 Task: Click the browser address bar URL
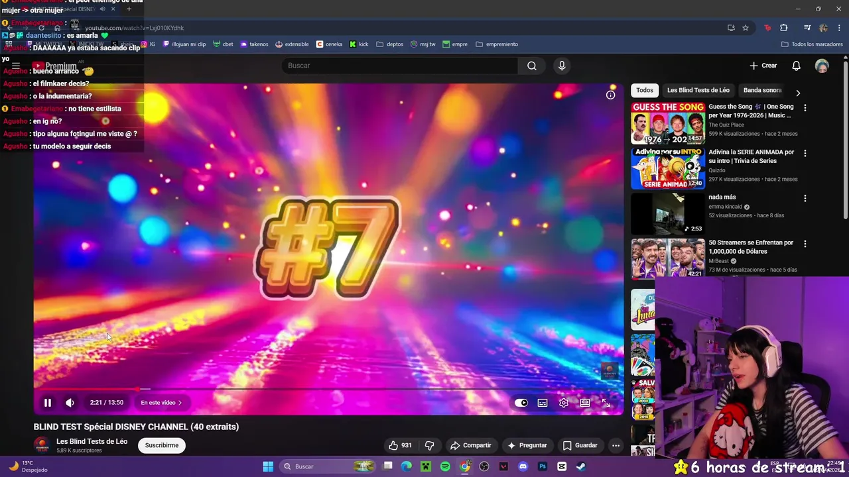point(135,28)
